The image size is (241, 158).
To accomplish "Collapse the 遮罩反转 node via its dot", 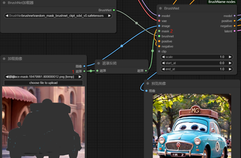I will (x=99, y=63).
